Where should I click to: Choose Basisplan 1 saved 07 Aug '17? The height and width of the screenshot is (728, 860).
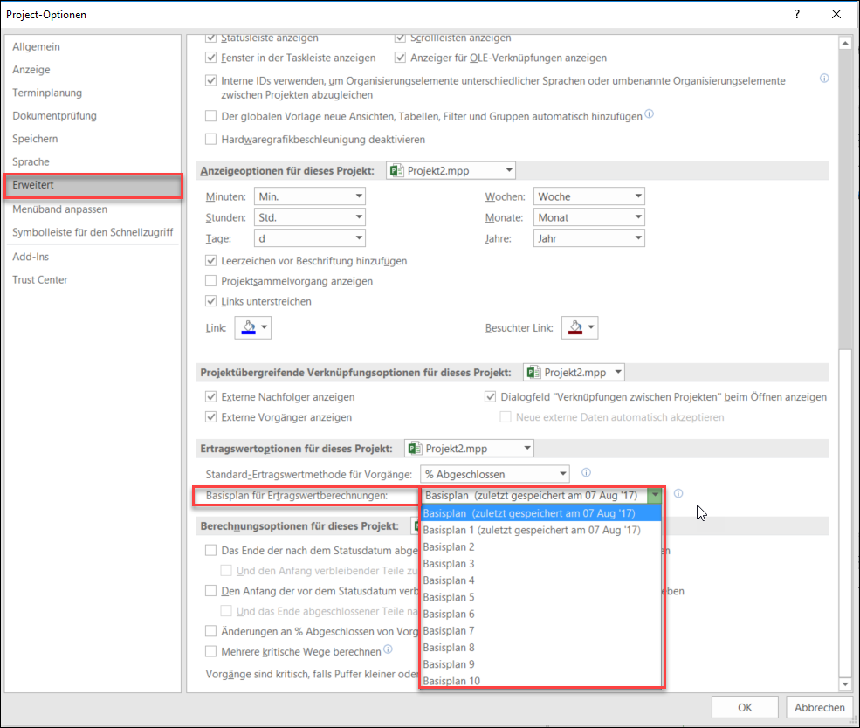(532, 530)
